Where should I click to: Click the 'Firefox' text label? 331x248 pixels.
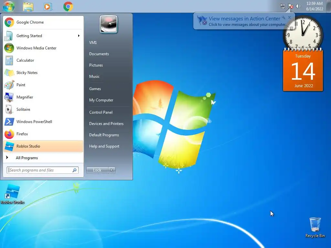point(22,134)
